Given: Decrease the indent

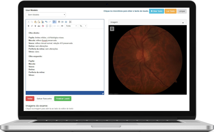Looking at the screenshot, I should [x=55, y=26].
